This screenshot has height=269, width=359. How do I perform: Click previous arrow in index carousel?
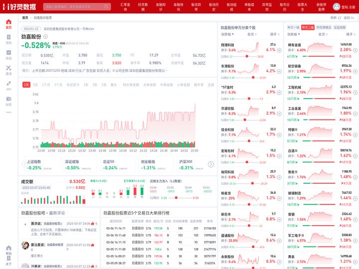click(24, 164)
